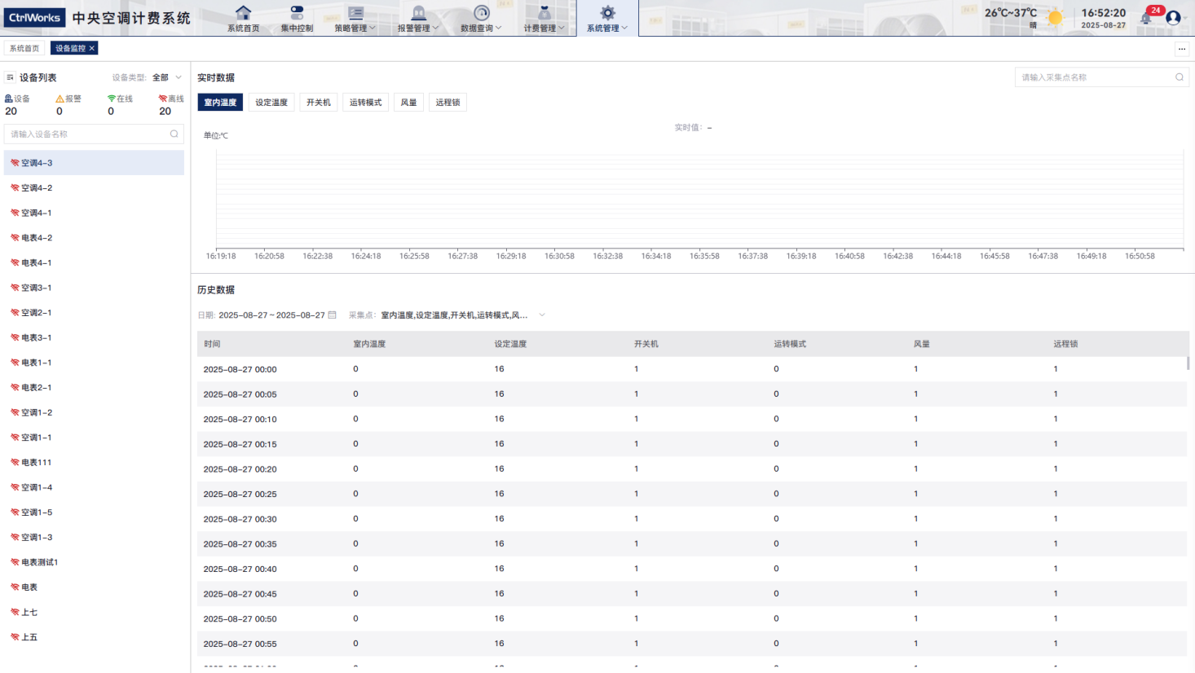This screenshot has width=1195, height=673.
Task: Click the notification bell with 24 badge
Action: click(1146, 18)
